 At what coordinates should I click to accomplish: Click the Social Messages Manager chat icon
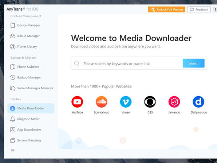point(13,88)
